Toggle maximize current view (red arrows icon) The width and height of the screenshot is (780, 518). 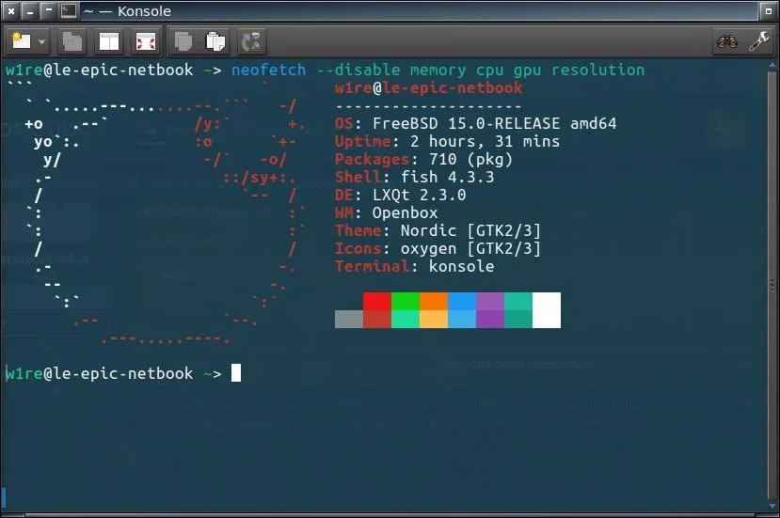pyautogui.click(x=146, y=41)
